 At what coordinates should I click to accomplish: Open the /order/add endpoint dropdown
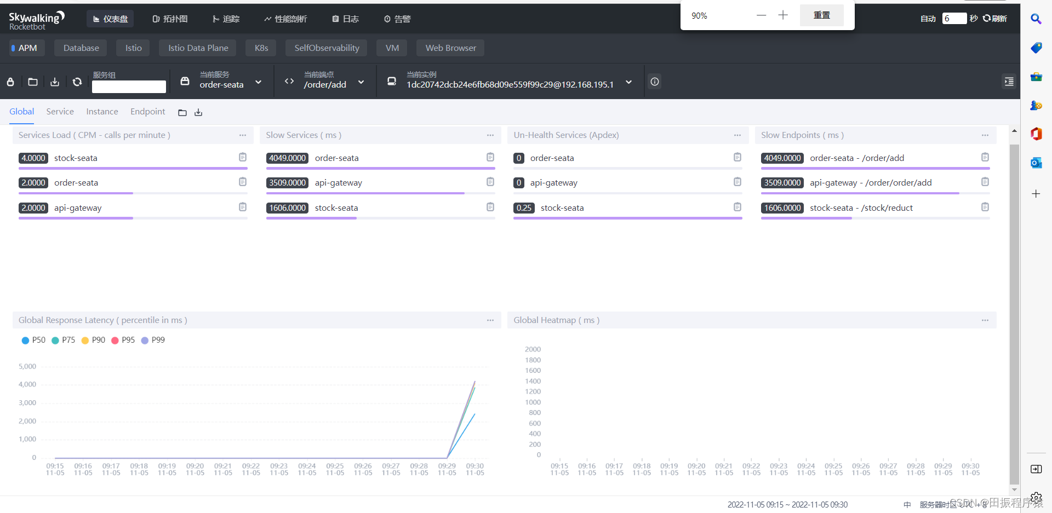point(361,82)
